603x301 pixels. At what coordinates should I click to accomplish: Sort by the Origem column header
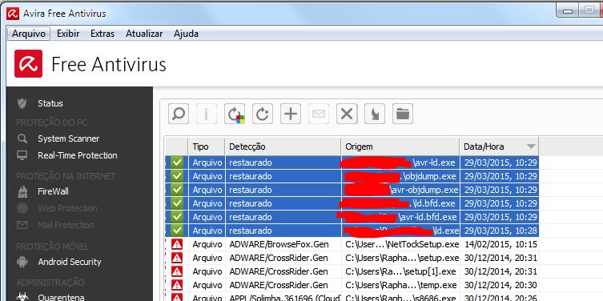click(x=400, y=146)
